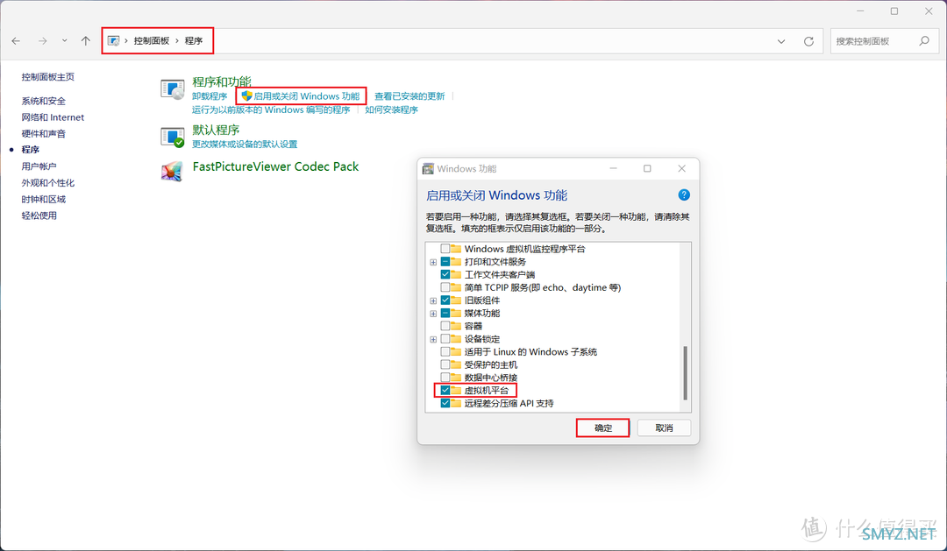Viewport: 947px width, 551px height.
Task: Check the 设备锁定 checkbox
Action: pos(445,339)
